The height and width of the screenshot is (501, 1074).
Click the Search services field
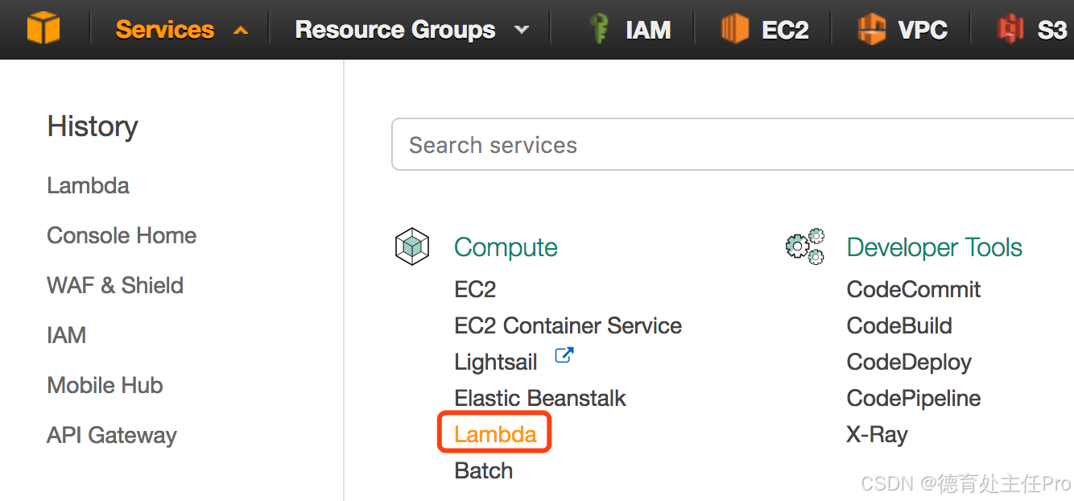(733, 145)
